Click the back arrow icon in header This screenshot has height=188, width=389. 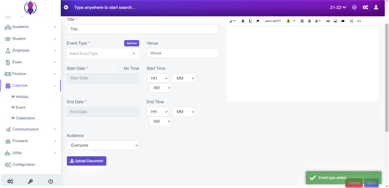(66, 8)
